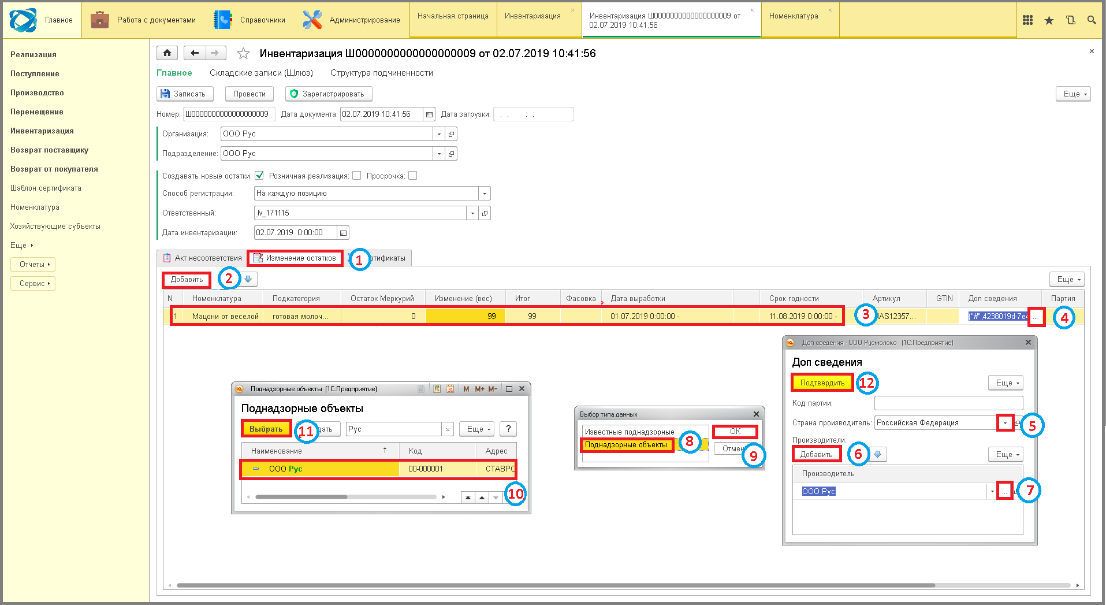The width and height of the screenshot is (1106, 605).
Task: Open the history icon in top bar
Action: tap(1070, 20)
